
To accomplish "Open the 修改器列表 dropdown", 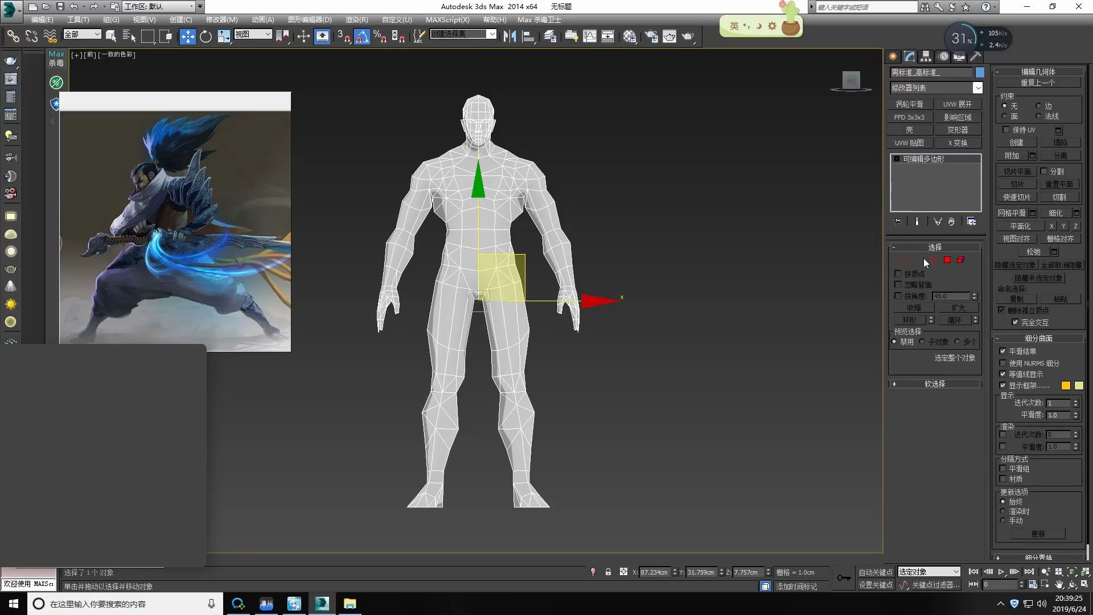I will (x=977, y=88).
